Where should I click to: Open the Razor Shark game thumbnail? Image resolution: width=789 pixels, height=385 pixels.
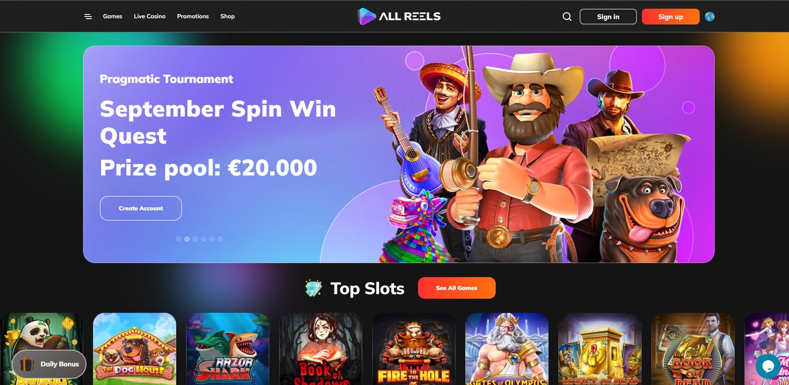pos(228,349)
